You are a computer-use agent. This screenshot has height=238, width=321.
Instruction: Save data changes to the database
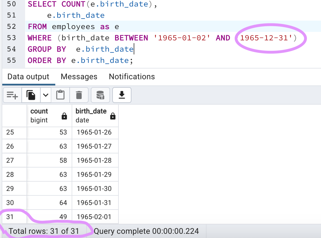tap(100, 95)
